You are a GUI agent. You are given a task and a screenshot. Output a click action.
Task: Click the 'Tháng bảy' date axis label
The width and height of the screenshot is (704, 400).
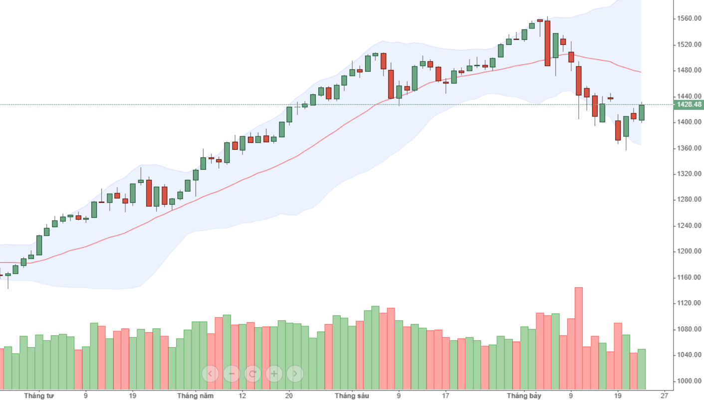click(524, 396)
